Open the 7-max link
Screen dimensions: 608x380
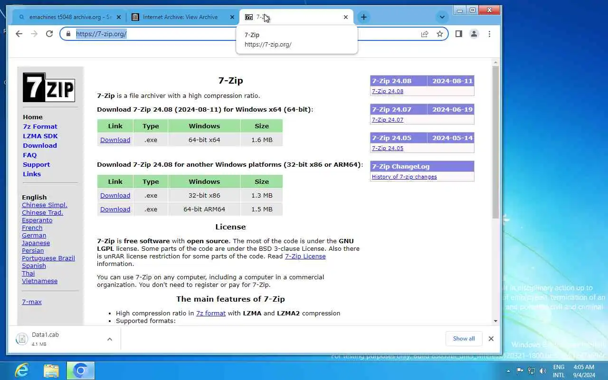[x=32, y=302]
